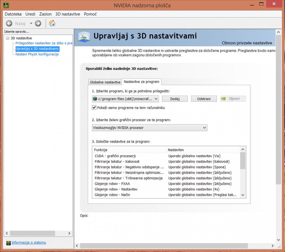This screenshot has width=285, height=252.
Task: Select the 'Glajenje robov - FXAA' settings row
Action: click(x=112, y=184)
